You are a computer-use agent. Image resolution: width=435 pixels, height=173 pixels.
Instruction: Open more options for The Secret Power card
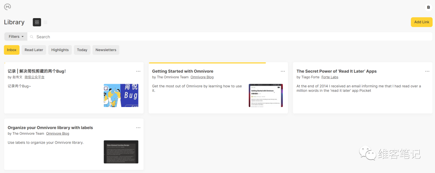[x=427, y=71]
